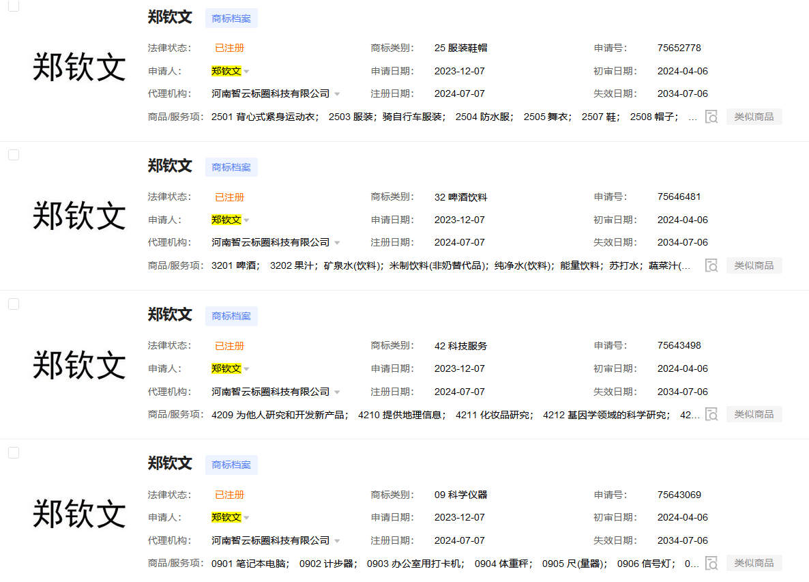Open trademark image for application 75643069
The width and height of the screenshot is (809, 582).
tap(79, 513)
